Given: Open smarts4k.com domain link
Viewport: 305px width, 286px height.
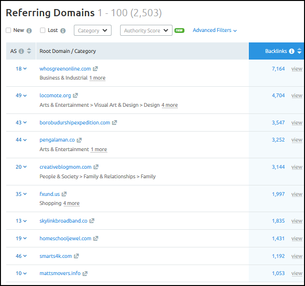Looking at the screenshot, I should 56,256.
